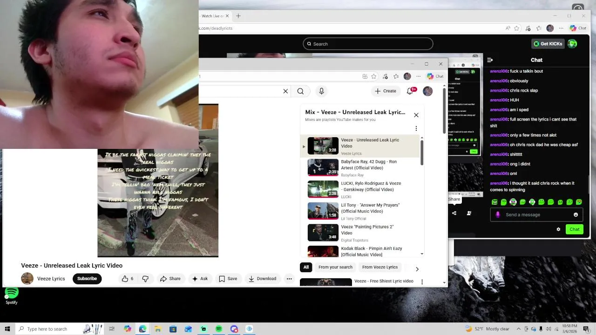Open a new tab in Kick browser

pos(238,16)
